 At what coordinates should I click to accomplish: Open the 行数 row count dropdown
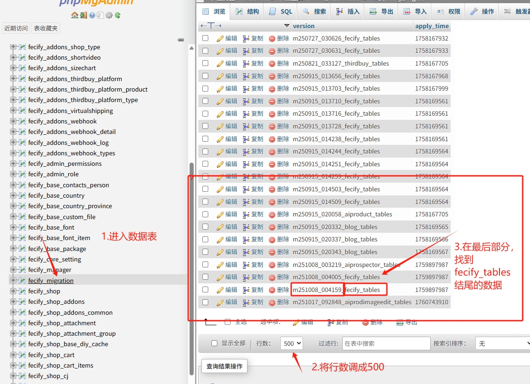coord(291,343)
